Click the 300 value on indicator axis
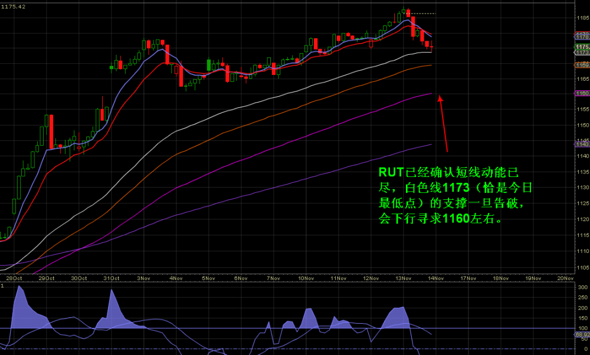The height and width of the screenshot is (355, 590). [x=582, y=287]
